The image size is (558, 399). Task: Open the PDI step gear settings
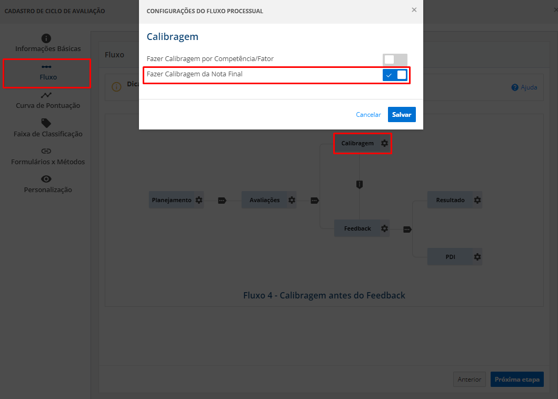(477, 257)
